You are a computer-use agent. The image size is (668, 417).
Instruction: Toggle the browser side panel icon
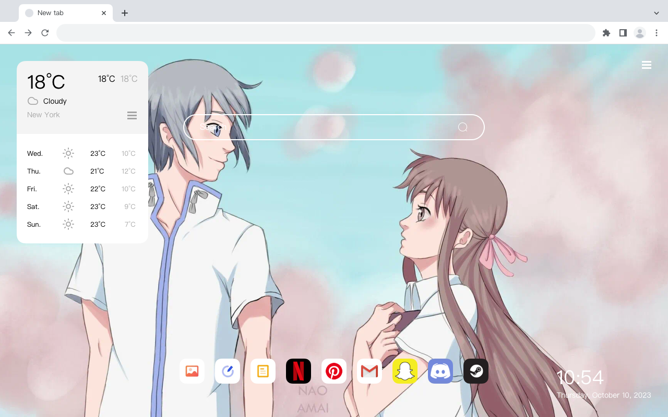623,33
